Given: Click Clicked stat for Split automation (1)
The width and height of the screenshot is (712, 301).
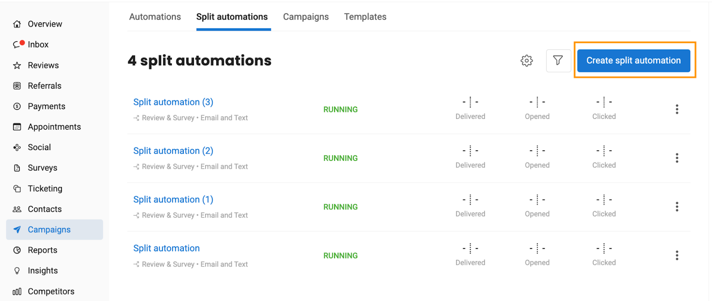Looking at the screenshot, I should point(604,207).
